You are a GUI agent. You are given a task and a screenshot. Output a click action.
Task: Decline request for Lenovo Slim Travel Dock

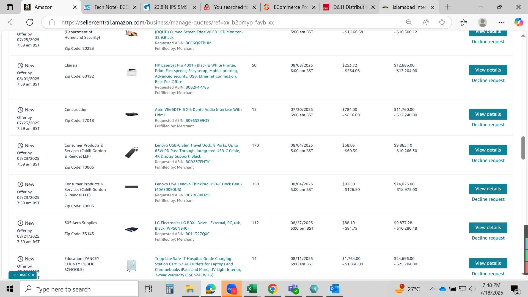click(488, 161)
